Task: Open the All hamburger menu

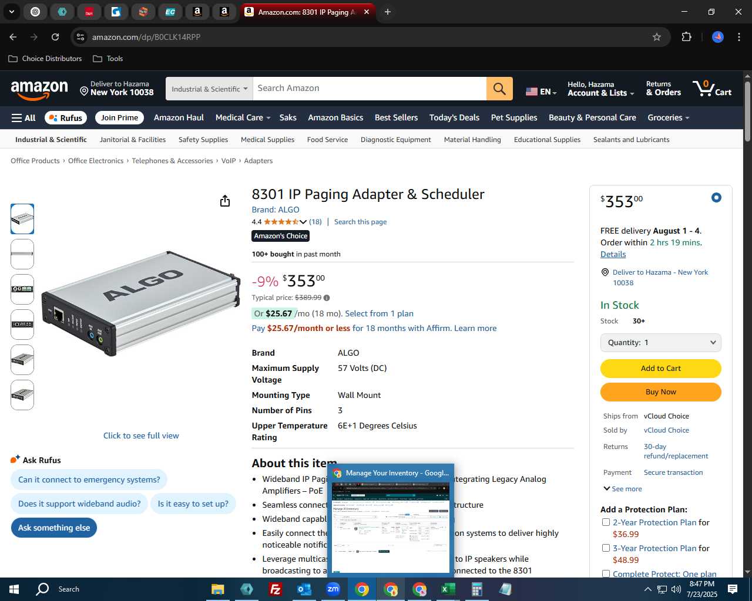Action: pyautogui.click(x=23, y=118)
